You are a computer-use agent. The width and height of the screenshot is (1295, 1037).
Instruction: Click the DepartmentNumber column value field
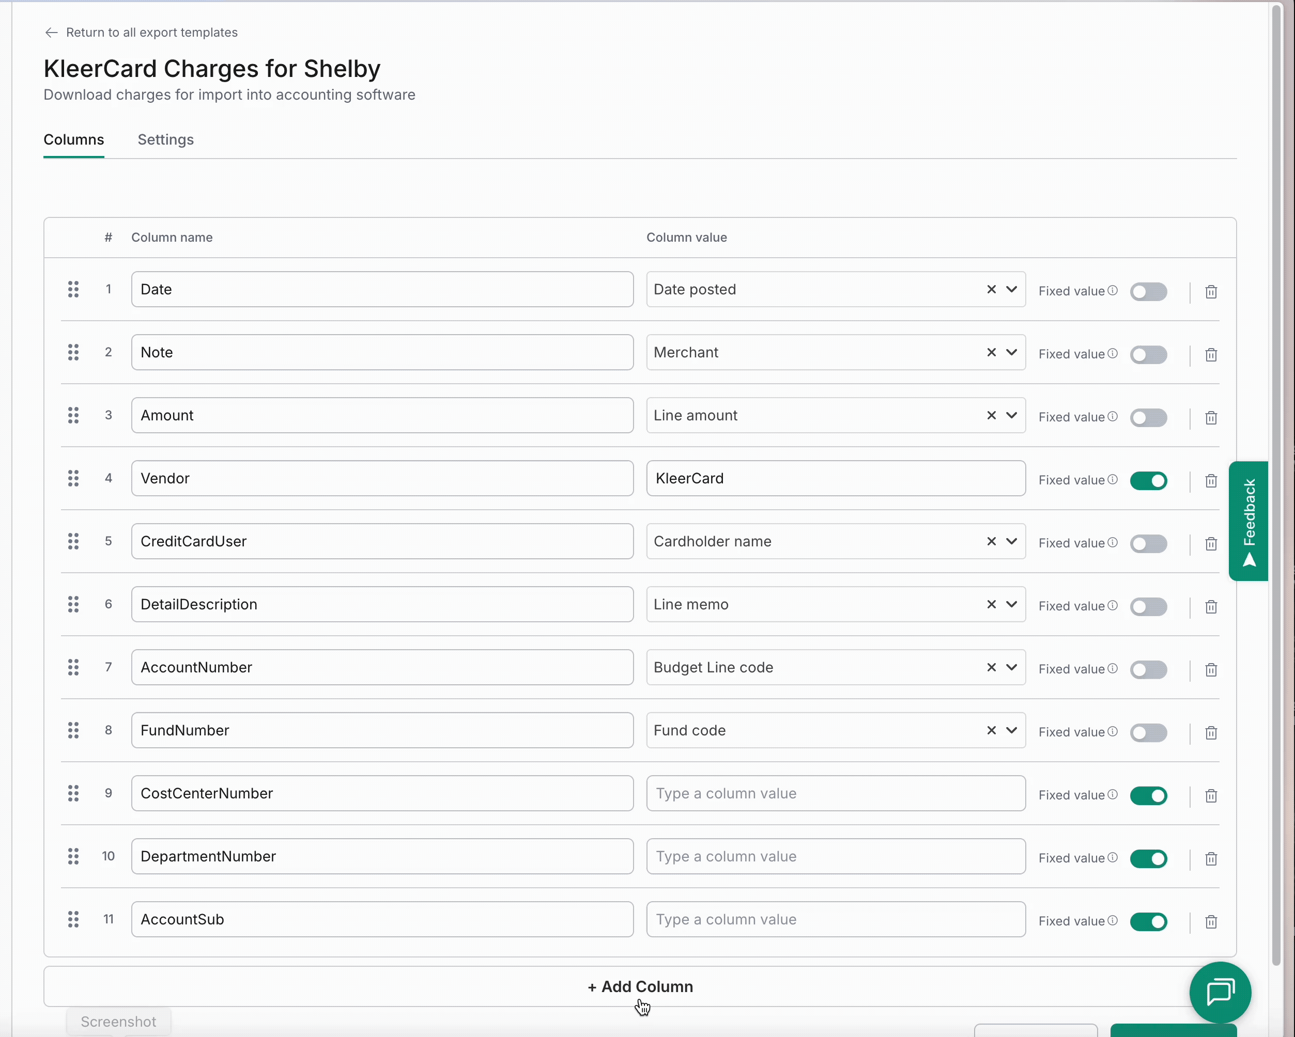(835, 856)
